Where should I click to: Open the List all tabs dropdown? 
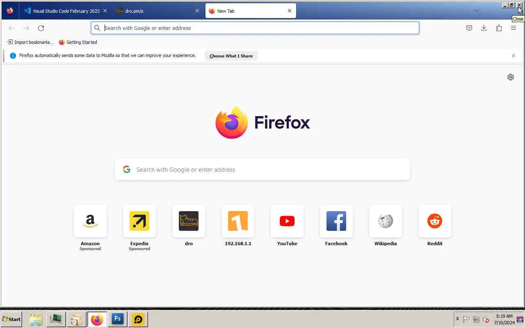click(477, 11)
